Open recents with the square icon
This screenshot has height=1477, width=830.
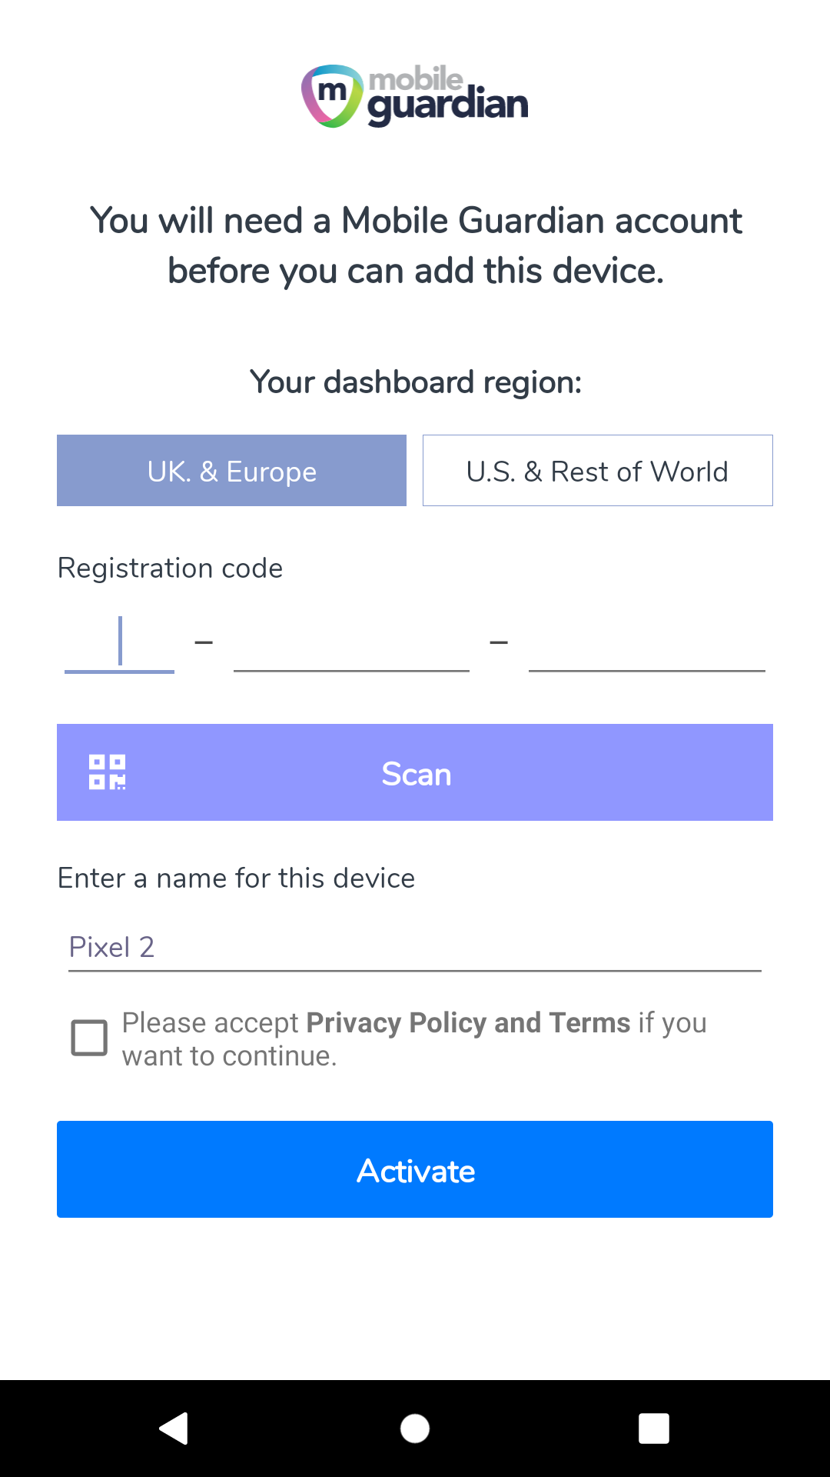pos(653,1429)
